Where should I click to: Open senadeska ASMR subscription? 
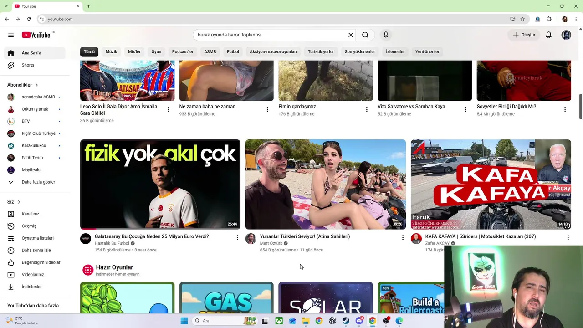(x=35, y=97)
